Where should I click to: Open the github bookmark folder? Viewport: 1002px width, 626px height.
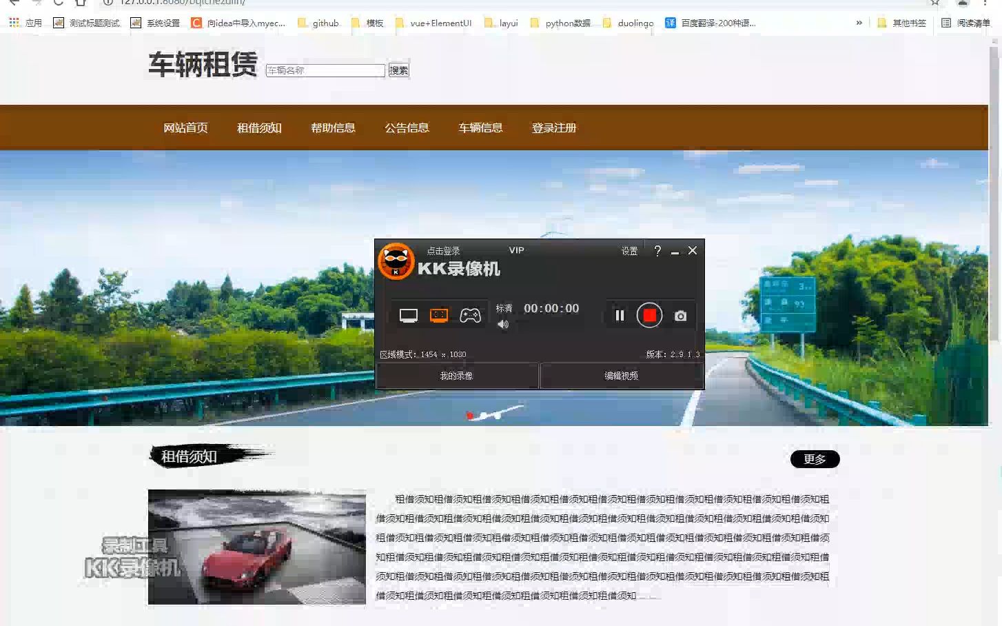[x=318, y=23]
